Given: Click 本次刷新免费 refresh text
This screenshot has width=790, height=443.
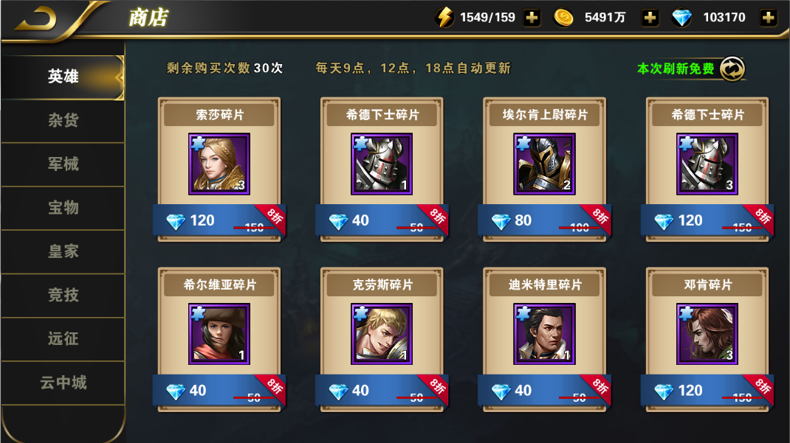Looking at the screenshot, I should (x=675, y=69).
